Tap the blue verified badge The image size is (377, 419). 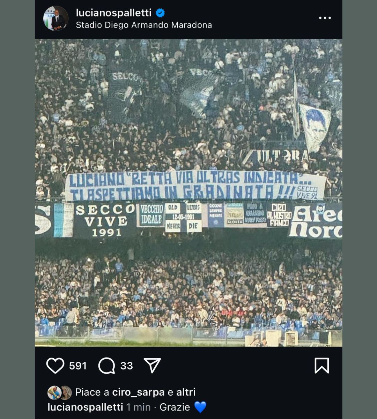click(160, 13)
